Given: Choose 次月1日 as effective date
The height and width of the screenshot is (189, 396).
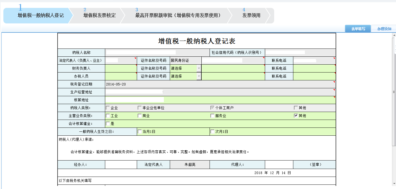Looking at the screenshot, I should pyautogui.click(x=212, y=131).
